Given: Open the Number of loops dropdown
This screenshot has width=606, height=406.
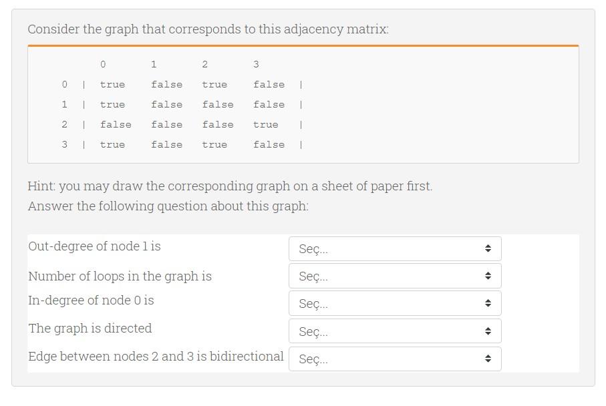Looking at the screenshot, I should (394, 276).
